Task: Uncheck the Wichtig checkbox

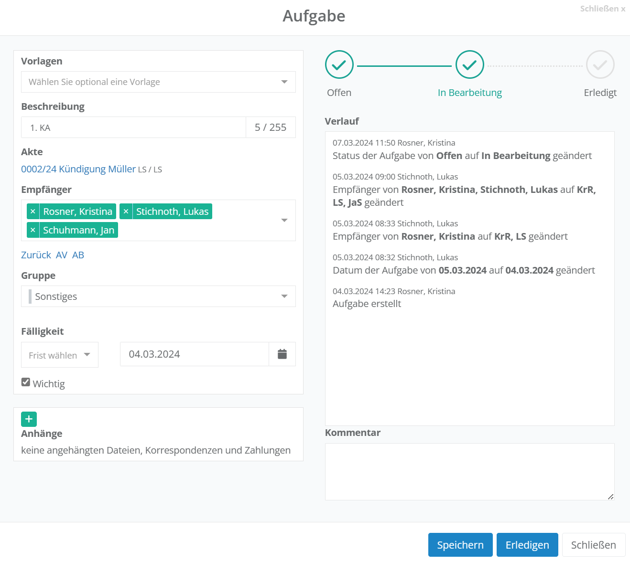Action: click(x=26, y=382)
